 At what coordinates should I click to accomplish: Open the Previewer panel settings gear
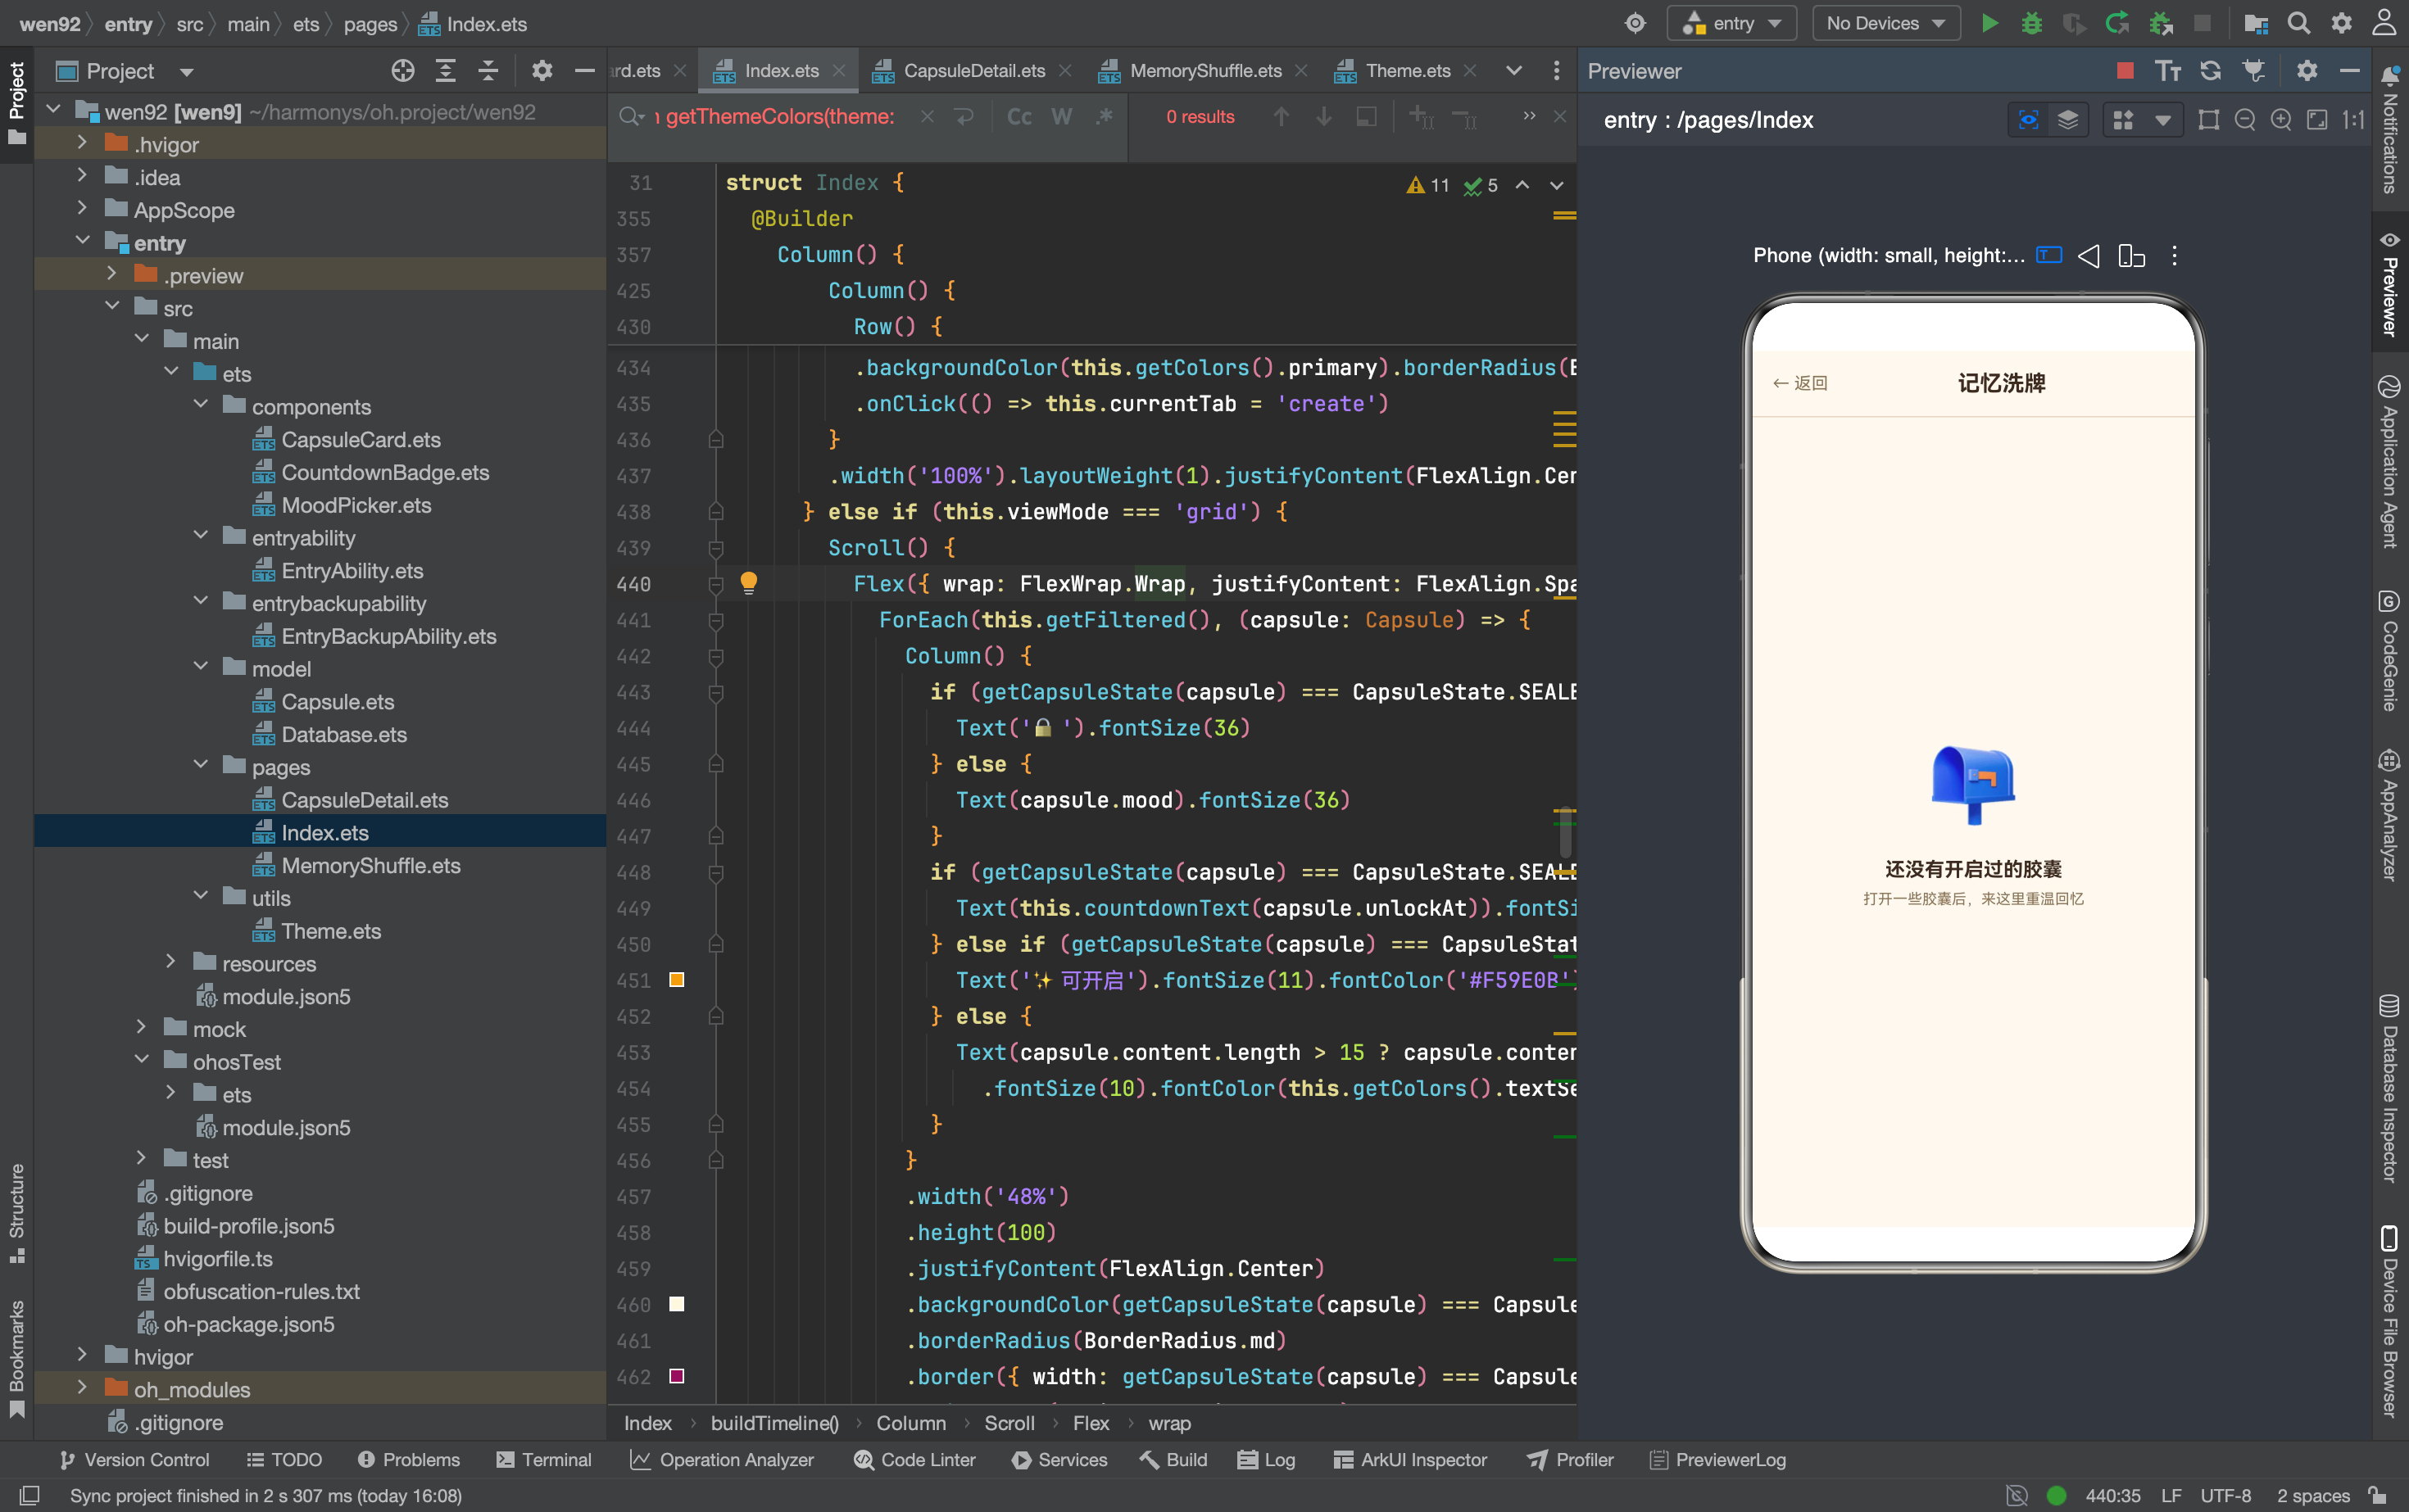coord(2307,71)
